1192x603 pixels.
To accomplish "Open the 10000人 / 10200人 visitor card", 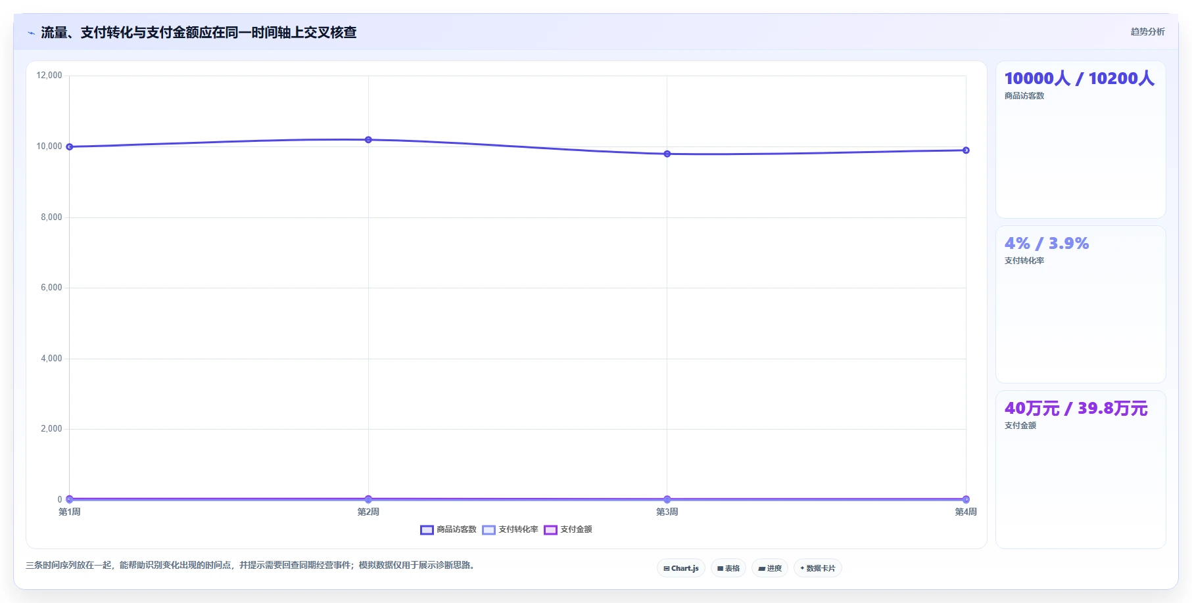I will coord(1081,140).
